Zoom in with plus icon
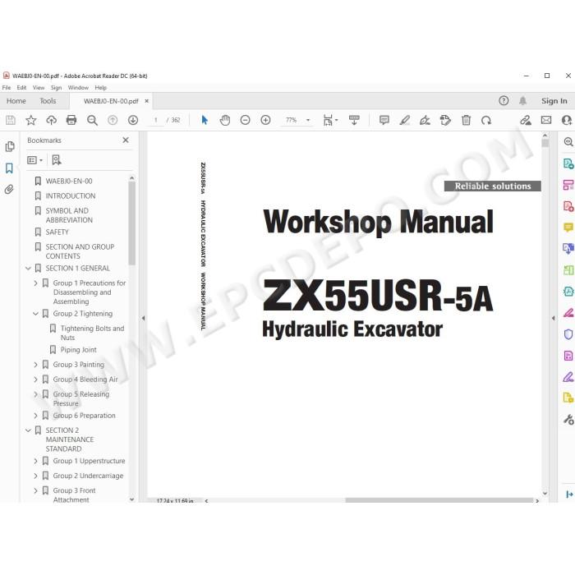The width and height of the screenshot is (575, 575). (265, 120)
